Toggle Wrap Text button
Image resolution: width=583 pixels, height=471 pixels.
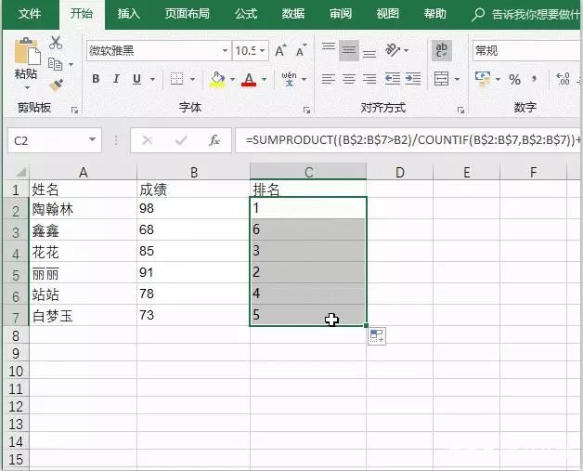[x=441, y=50]
